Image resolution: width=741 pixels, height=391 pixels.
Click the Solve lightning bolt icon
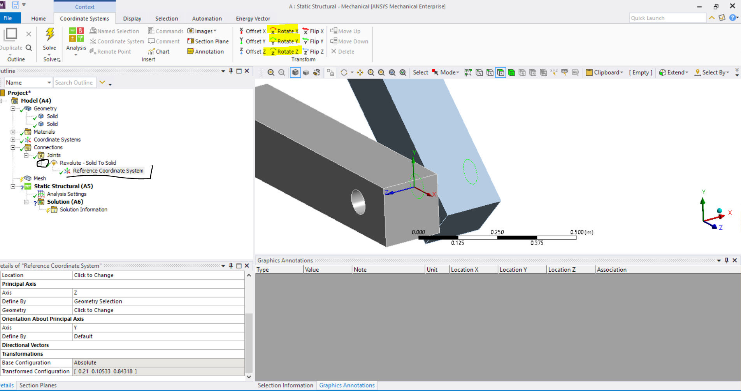click(x=49, y=35)
